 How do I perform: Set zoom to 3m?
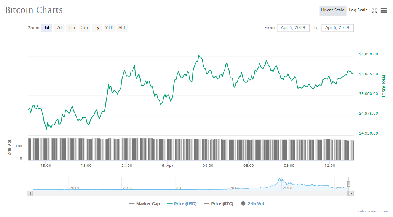pyautogui.click(x=85, y=28)
